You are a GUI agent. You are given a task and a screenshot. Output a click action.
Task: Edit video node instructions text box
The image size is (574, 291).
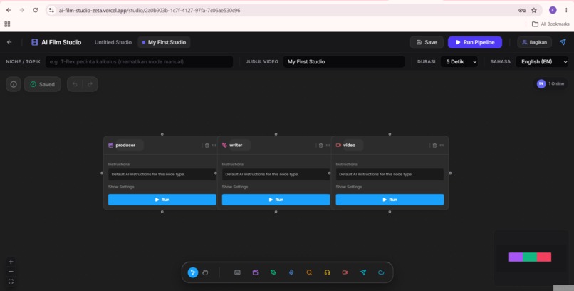tap(390, 175)
